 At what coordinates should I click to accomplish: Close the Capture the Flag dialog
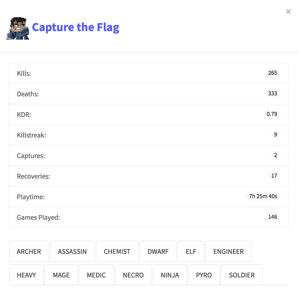(x=288, y=12)
